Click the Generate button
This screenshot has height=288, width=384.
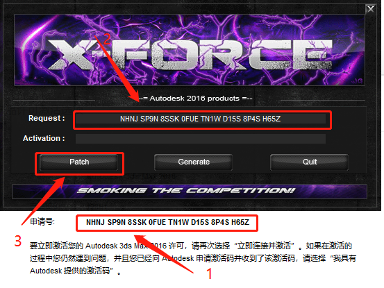coord(194,162)
